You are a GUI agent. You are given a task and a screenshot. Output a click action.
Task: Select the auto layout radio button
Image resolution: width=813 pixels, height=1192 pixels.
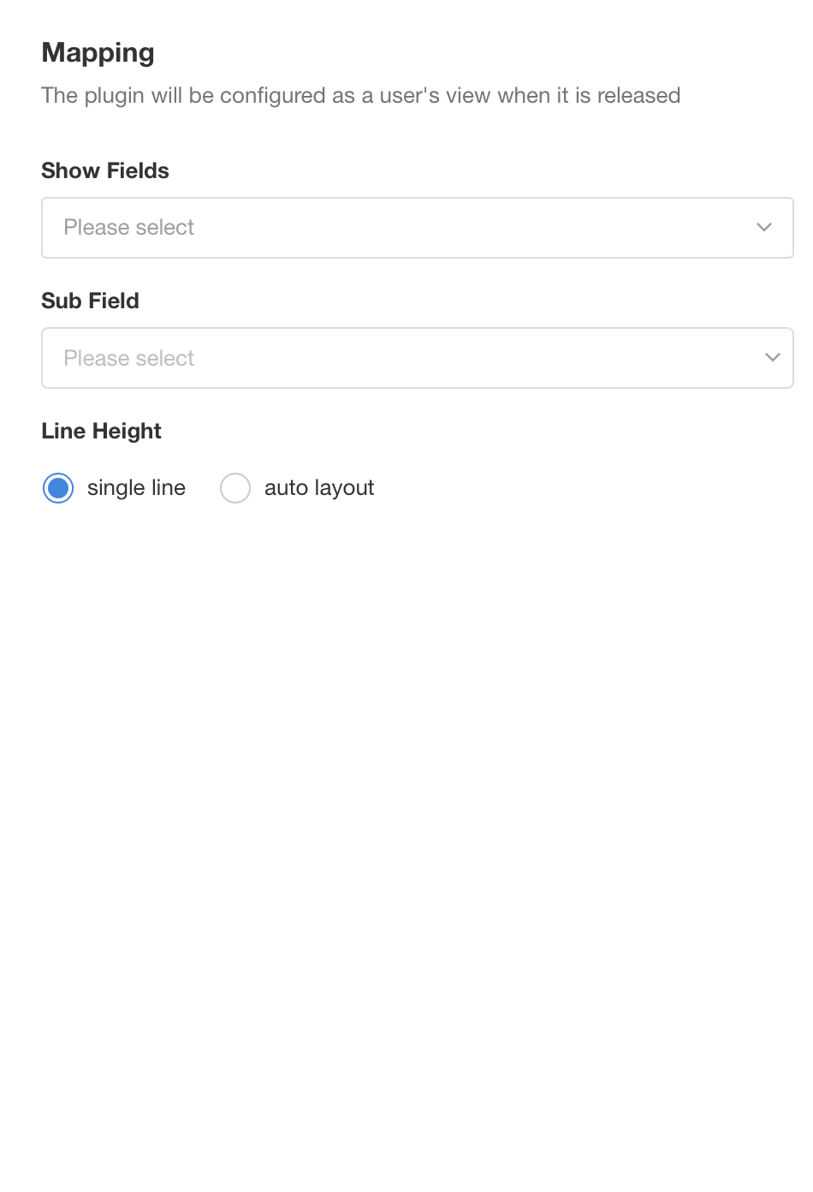click(x=235, y=488)
